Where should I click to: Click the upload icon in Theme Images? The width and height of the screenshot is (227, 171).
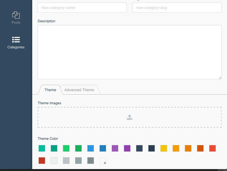129,117
